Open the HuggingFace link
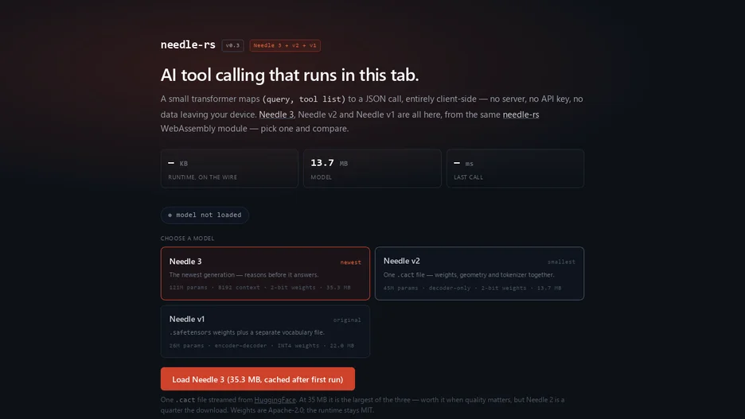 (x=275, y=400)
